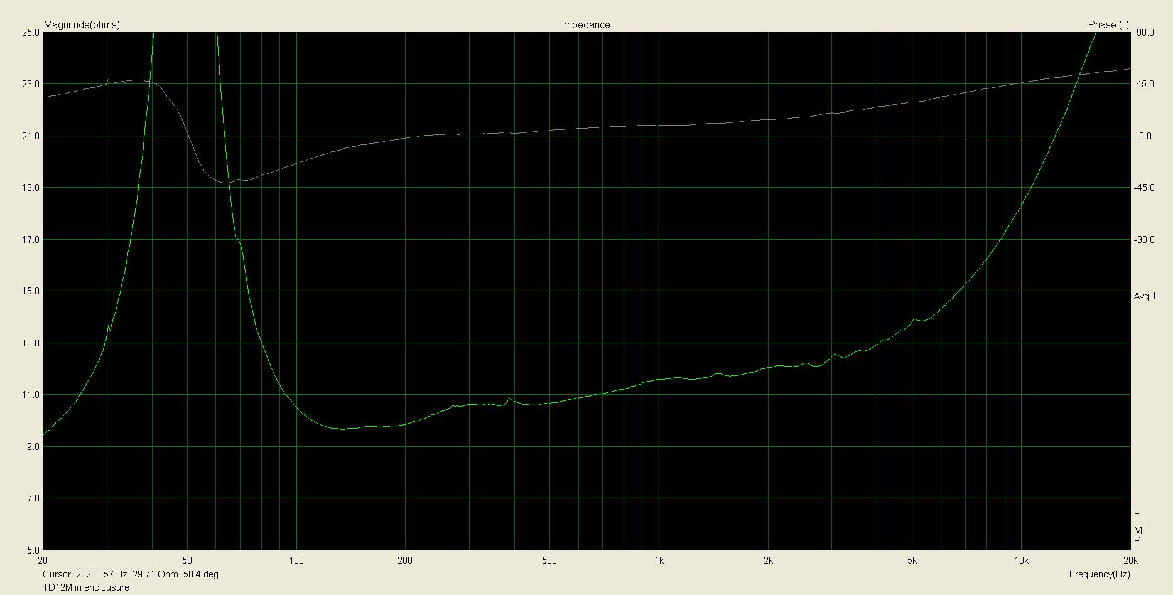
Task: Click the 21.0 magnitude axis value
Action: coord(31,136)
